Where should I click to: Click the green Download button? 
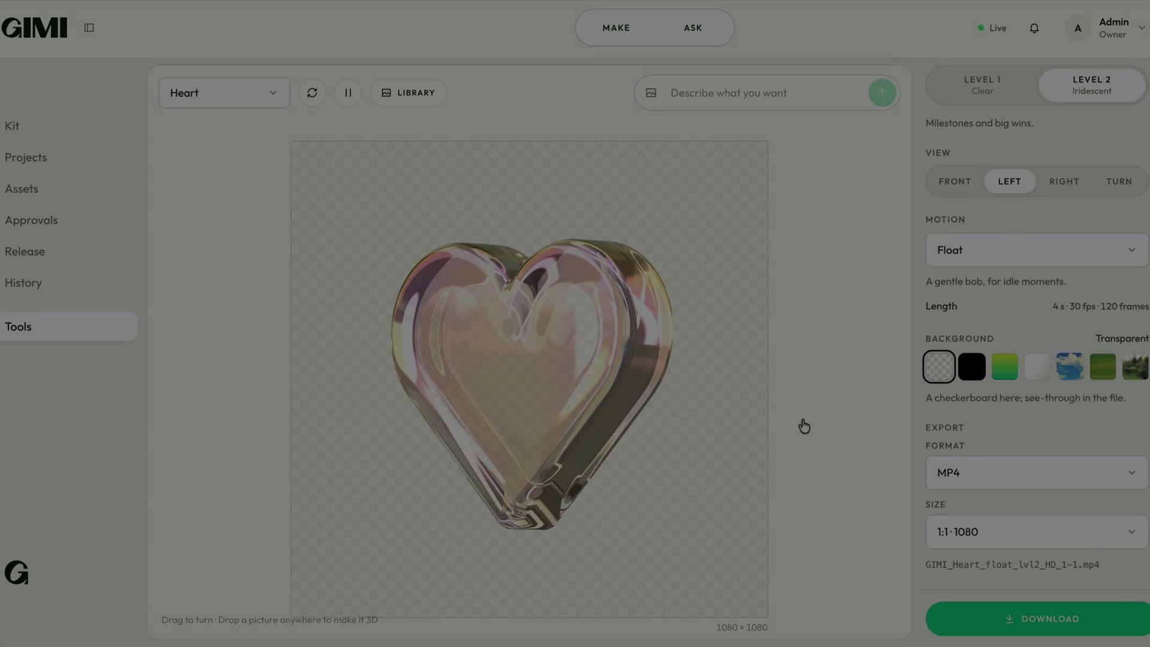[1037, 619]
